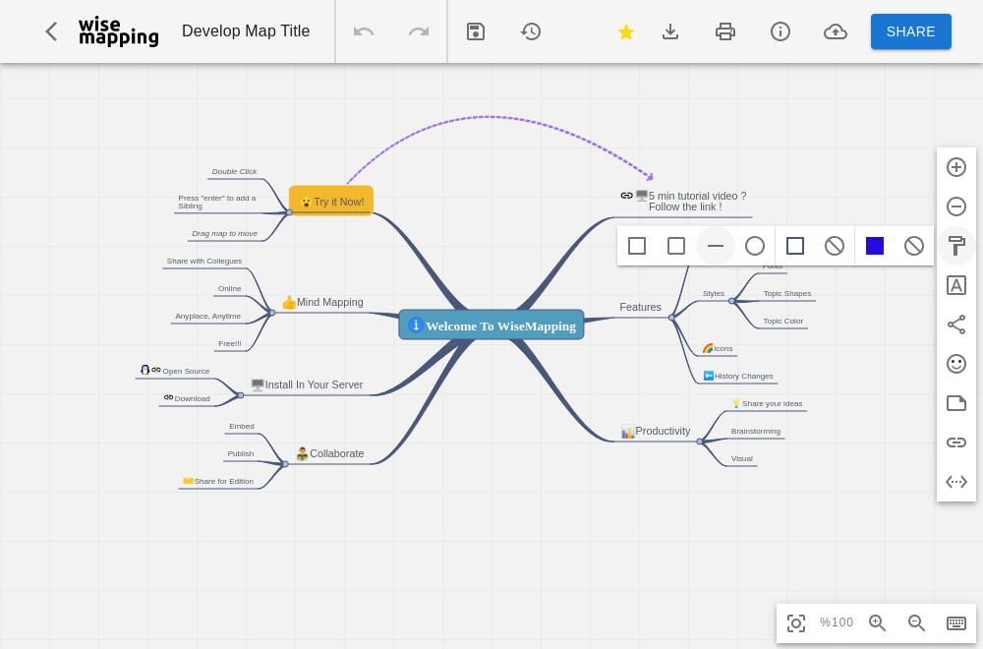Zoom out with the magnifier minus icon
Image resolution: width=983 pixels, height=649 pixels.
[916, 622]
